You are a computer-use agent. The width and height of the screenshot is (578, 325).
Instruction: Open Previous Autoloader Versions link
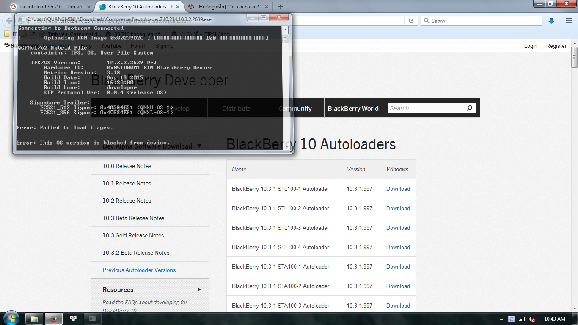click(x=139, y=270)
